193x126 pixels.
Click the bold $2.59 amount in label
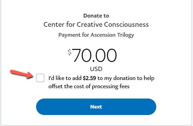click(89, 78)
